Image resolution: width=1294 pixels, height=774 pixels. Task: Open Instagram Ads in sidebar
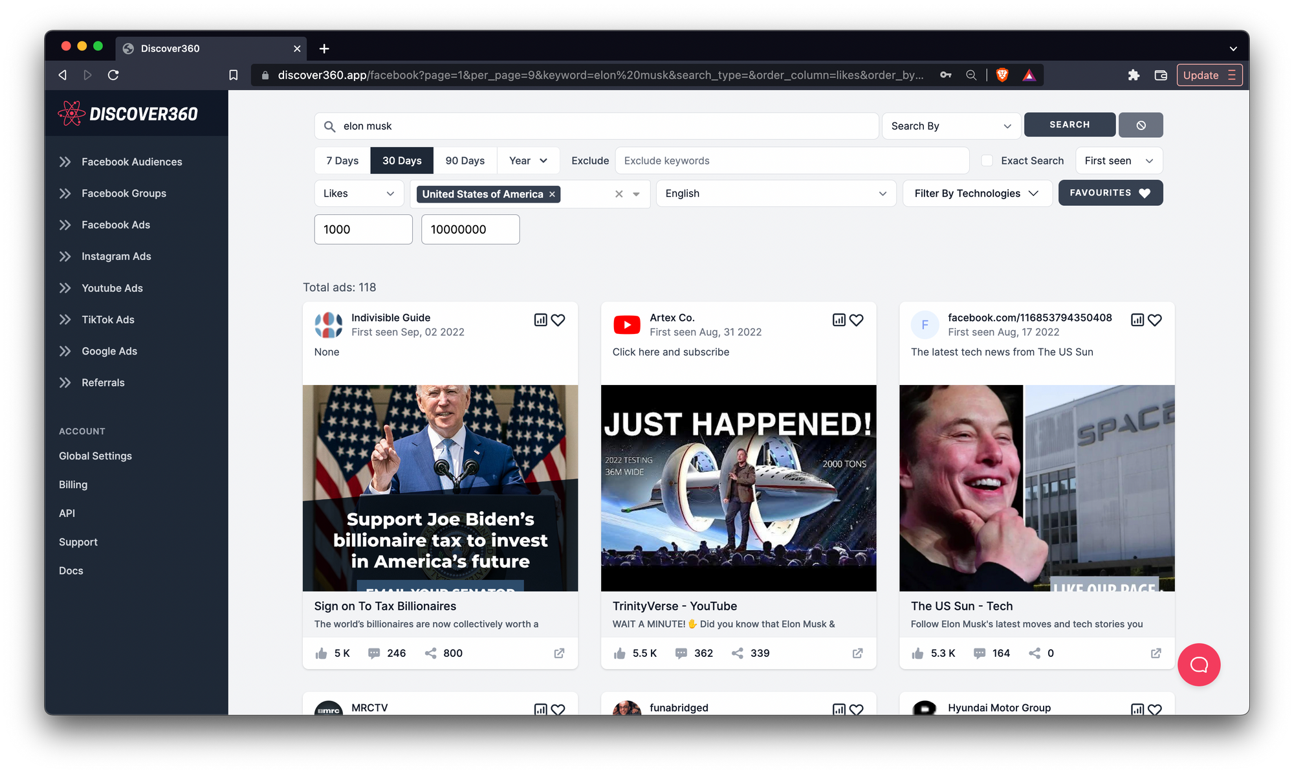(116, 256)
